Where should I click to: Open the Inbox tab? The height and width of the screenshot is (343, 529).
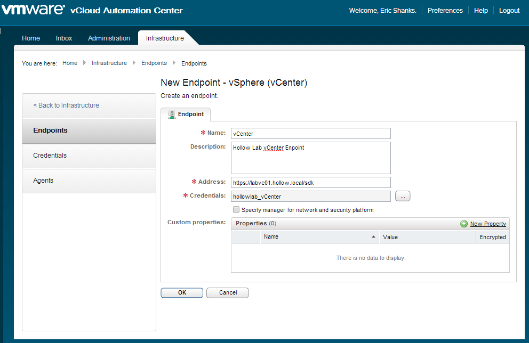point(64,38)
